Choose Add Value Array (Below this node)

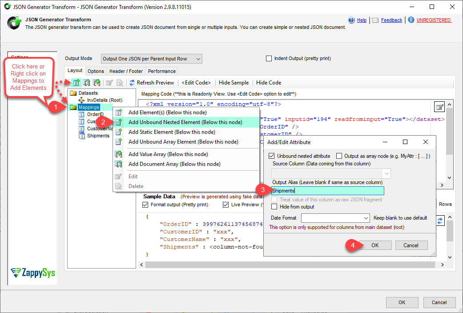[186, 154]
